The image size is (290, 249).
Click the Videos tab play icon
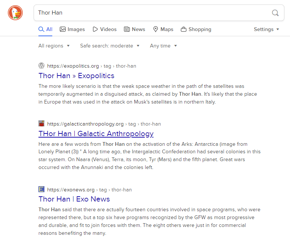click(95, 29)
